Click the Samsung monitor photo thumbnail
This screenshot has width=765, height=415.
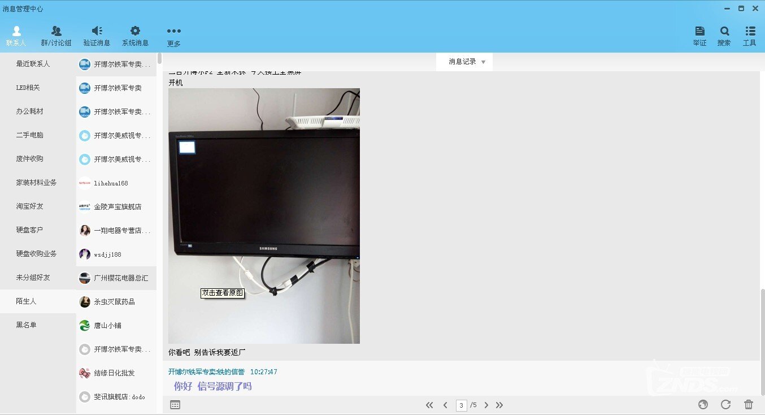coord(264,216)
